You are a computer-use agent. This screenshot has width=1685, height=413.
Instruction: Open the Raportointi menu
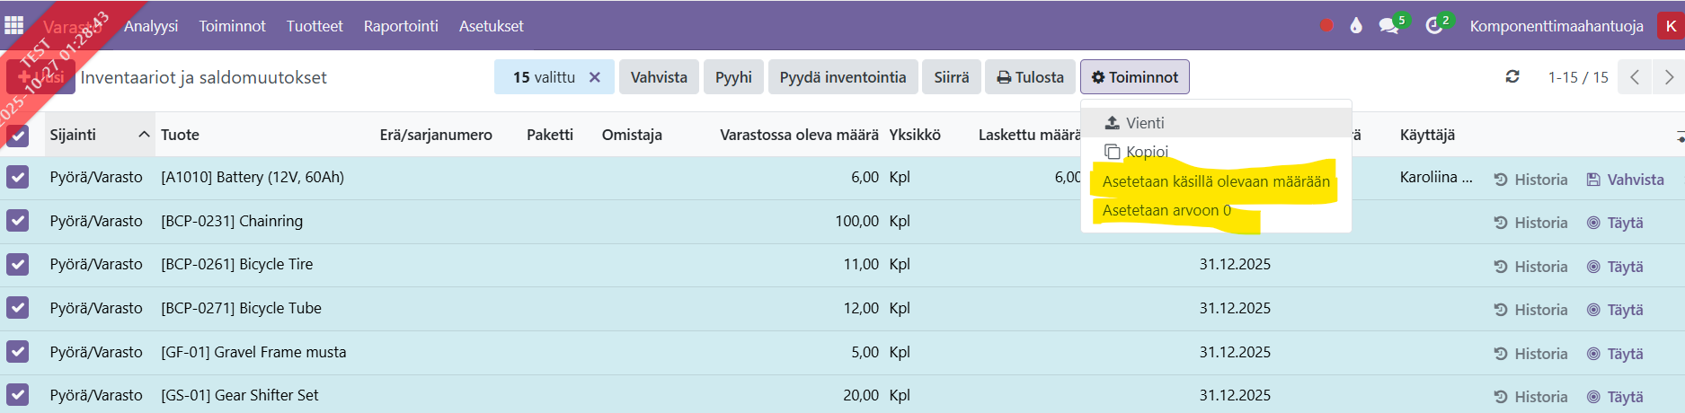point(401,26)
